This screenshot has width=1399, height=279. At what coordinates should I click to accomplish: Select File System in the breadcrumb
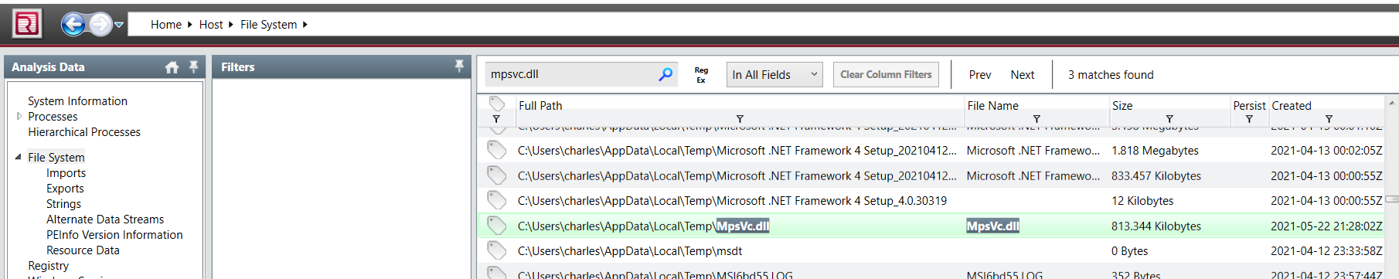point(268,25)
